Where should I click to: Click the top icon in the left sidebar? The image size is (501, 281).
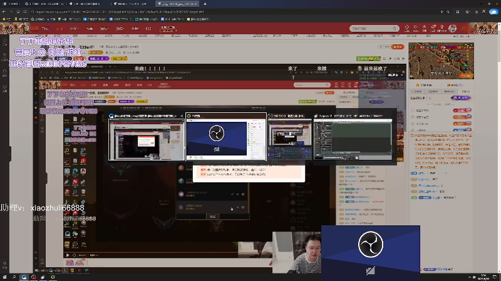[4, 42]
